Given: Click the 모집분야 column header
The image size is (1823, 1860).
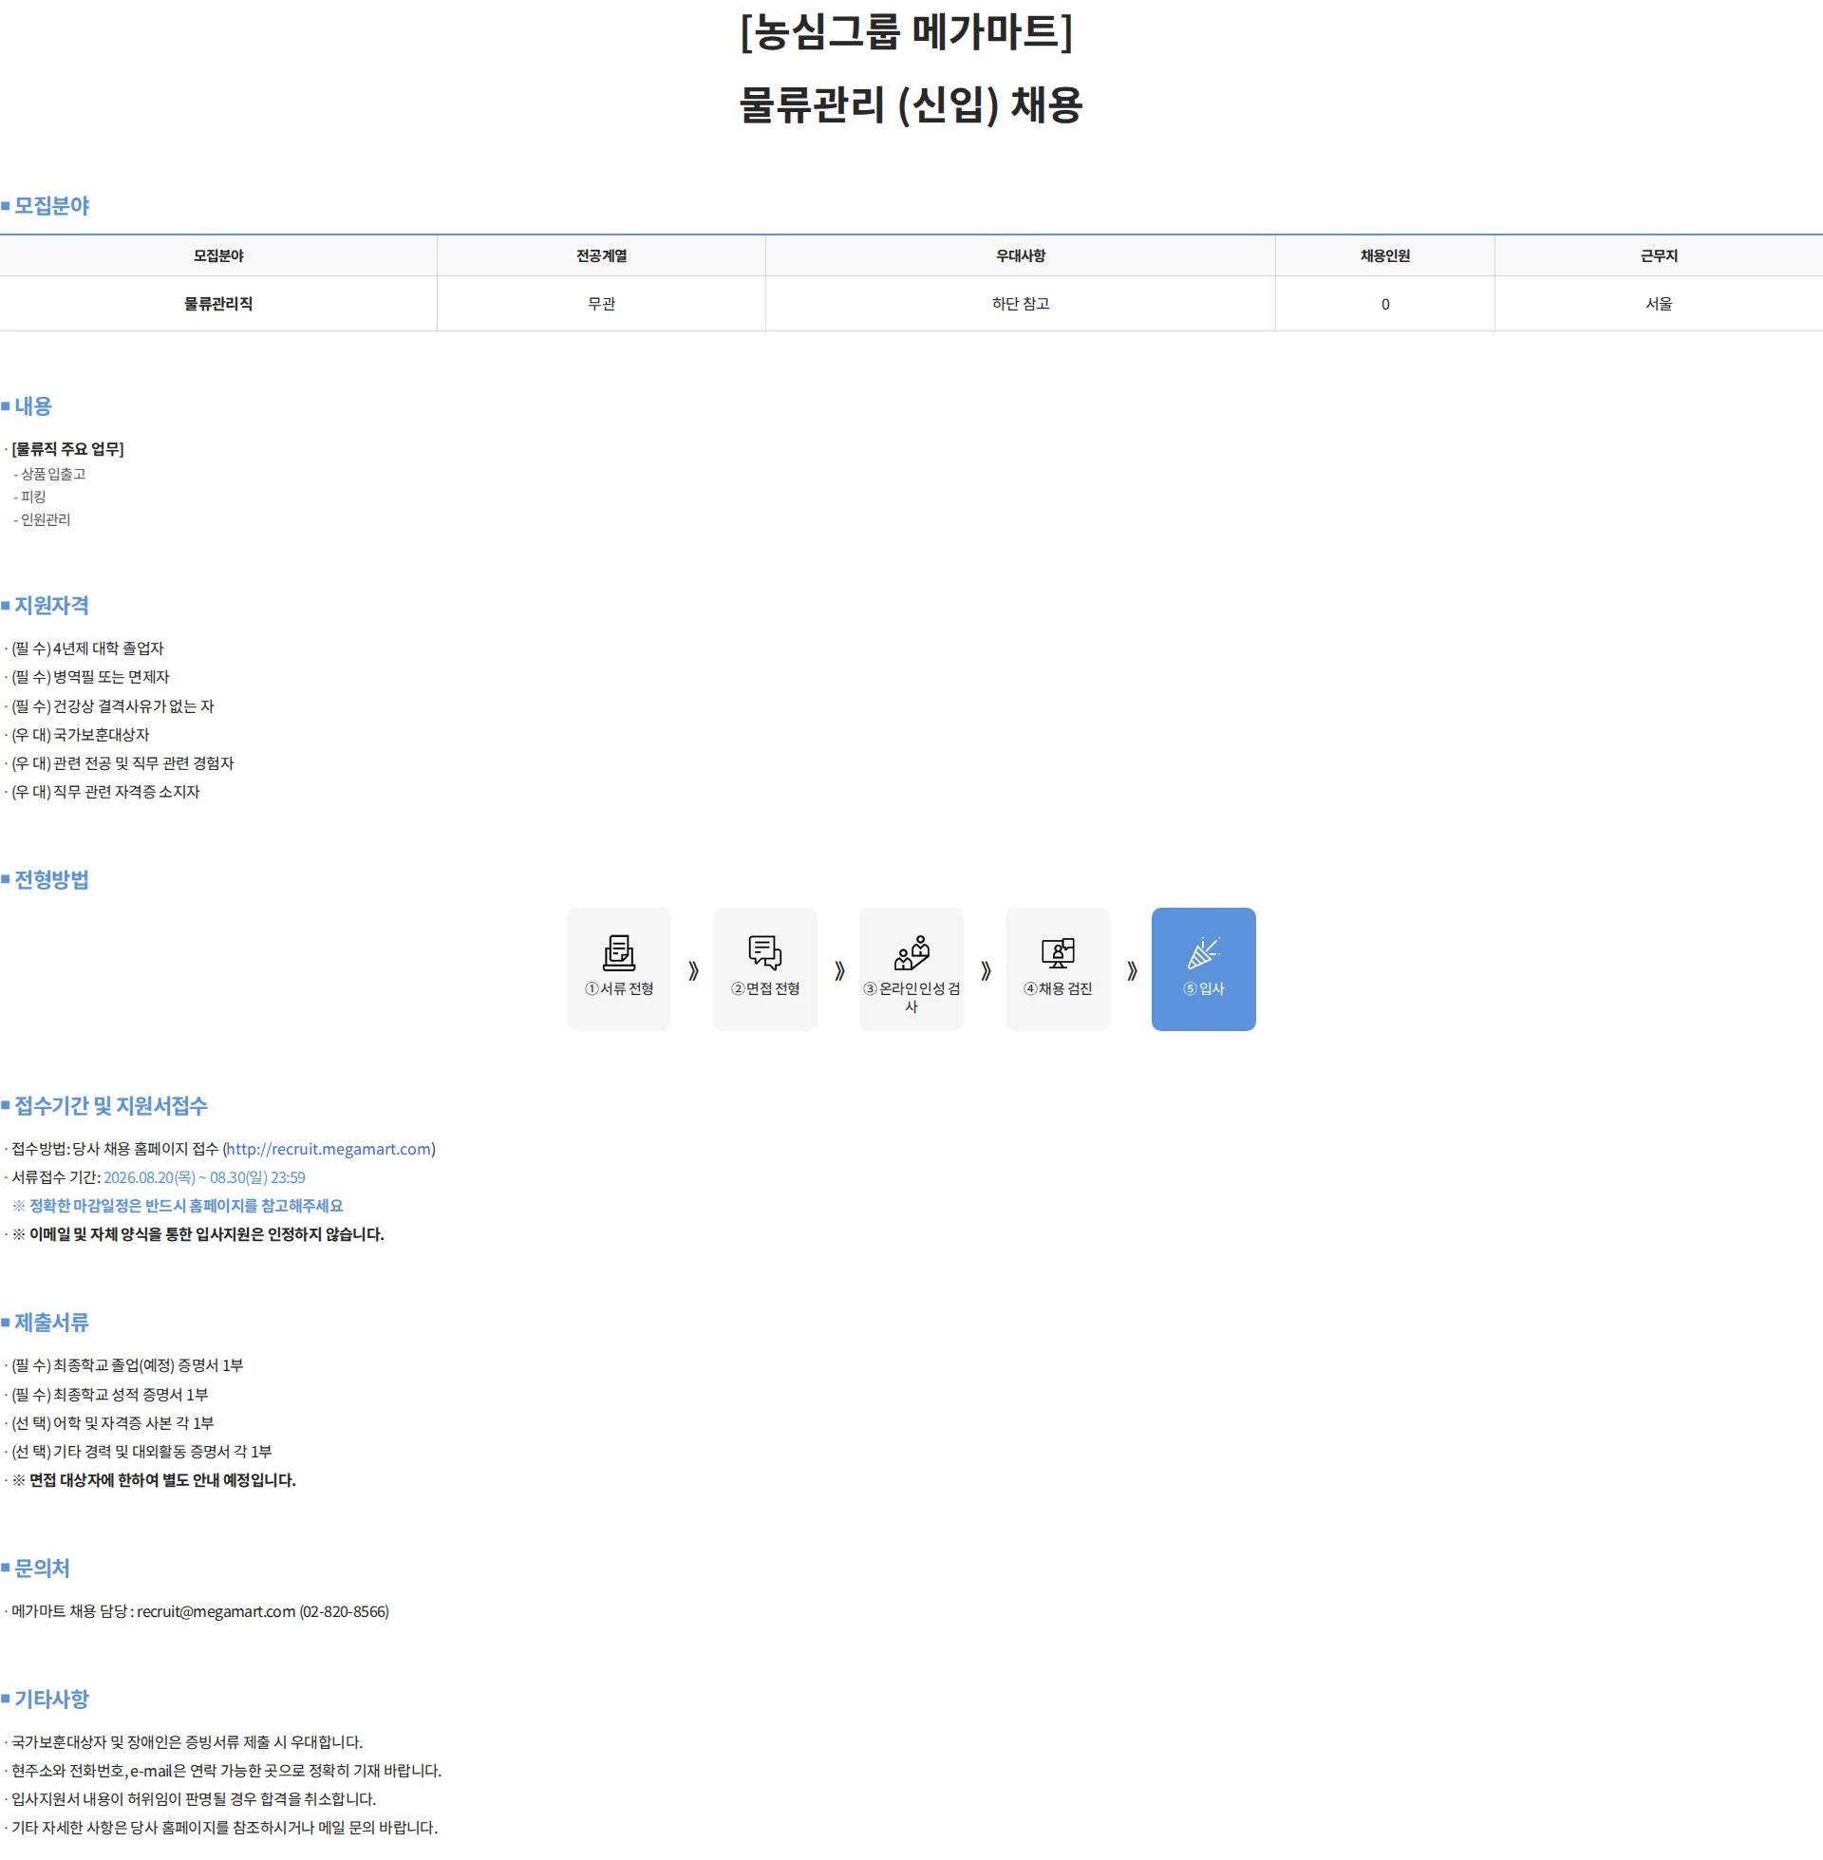Looking at the screenshot, I should [218, 255].
